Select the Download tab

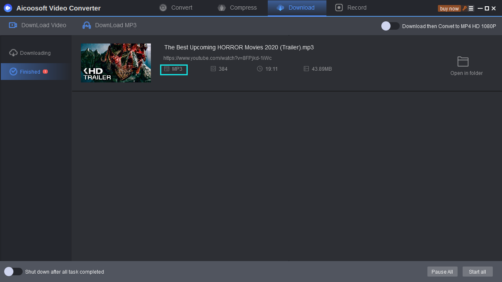tap(297, 8)
